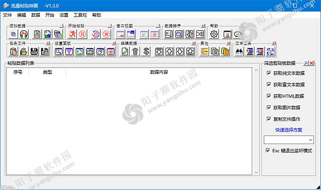Click the list scrollbar up arrow
This screenshot has width=321, height=190.
pyautogui.click(x=256, y=70)
